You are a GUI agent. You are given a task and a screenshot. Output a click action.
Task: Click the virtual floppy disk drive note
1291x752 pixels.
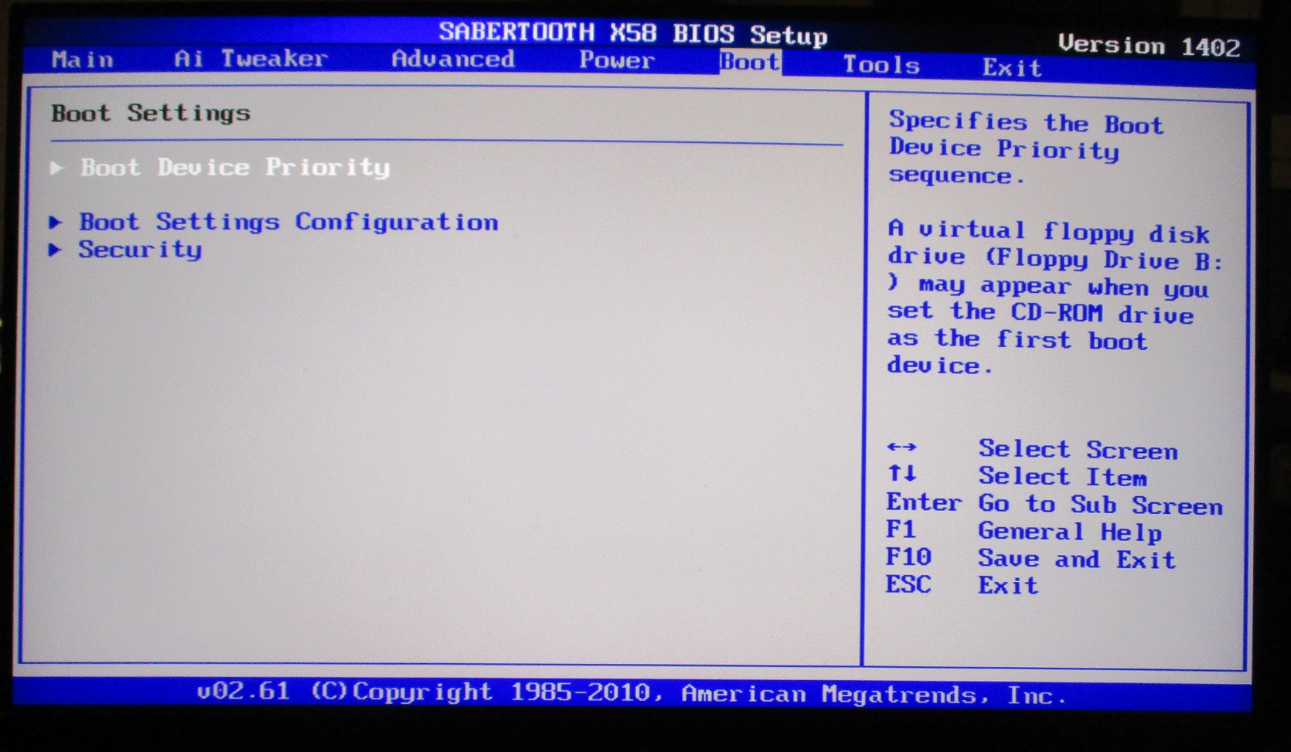(x=1055, y=298)
